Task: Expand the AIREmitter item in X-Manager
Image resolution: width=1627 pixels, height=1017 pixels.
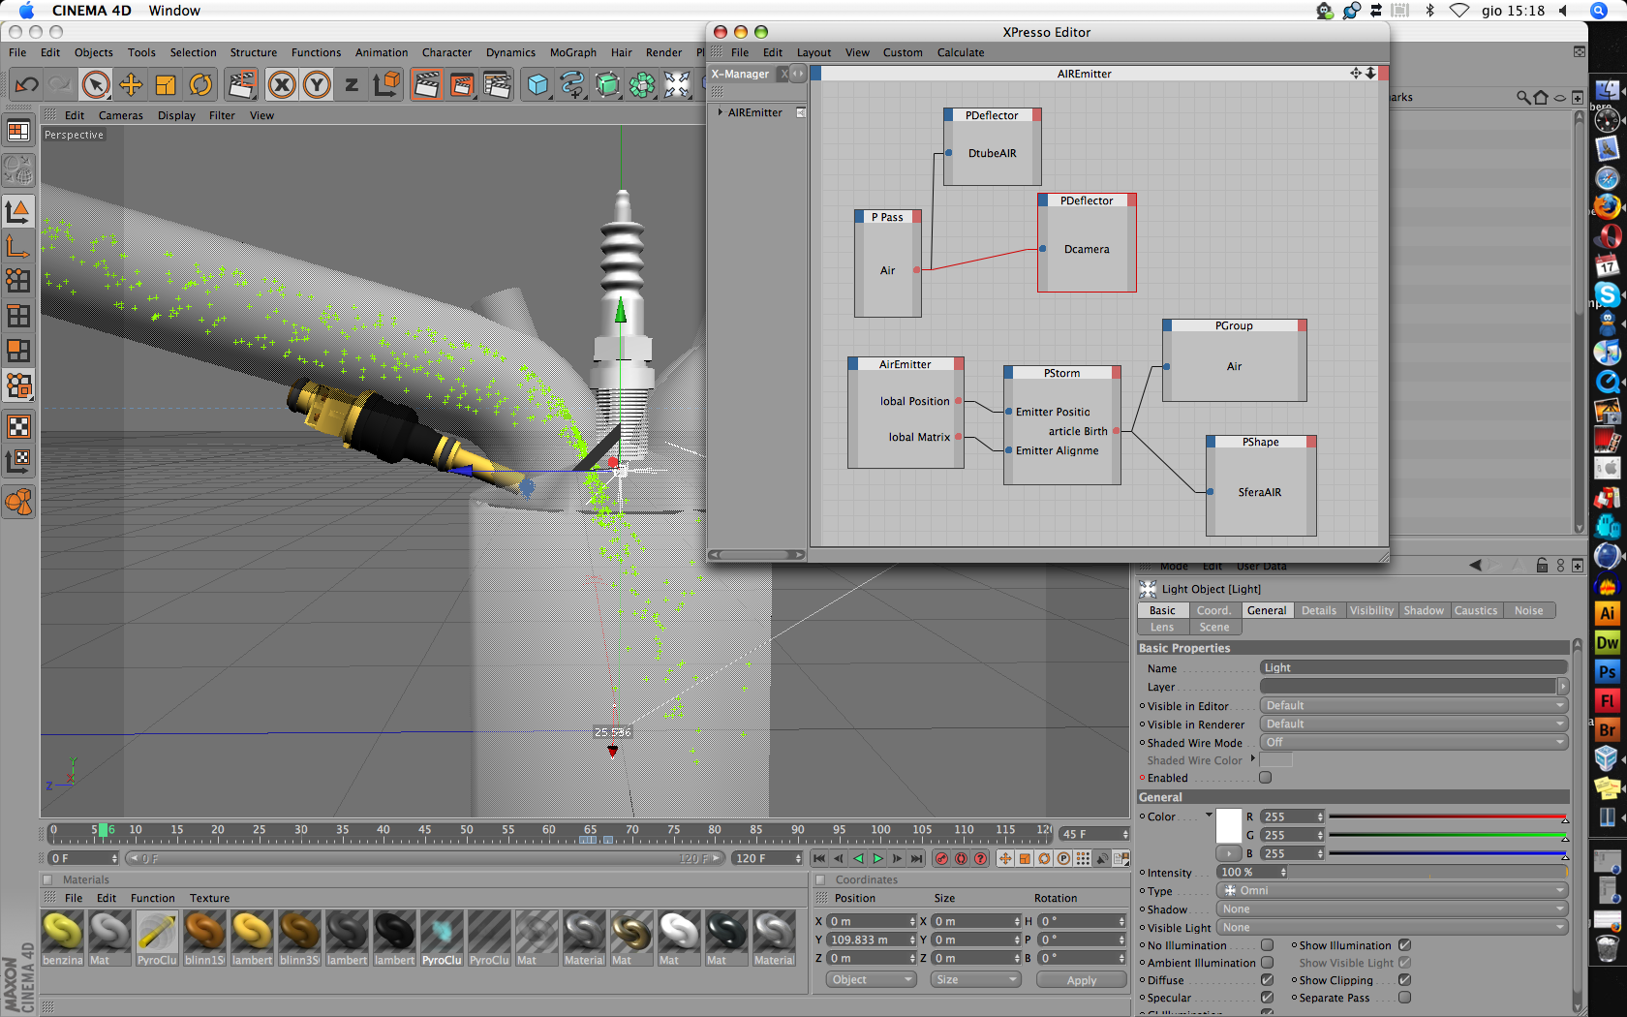Action: 721,112
